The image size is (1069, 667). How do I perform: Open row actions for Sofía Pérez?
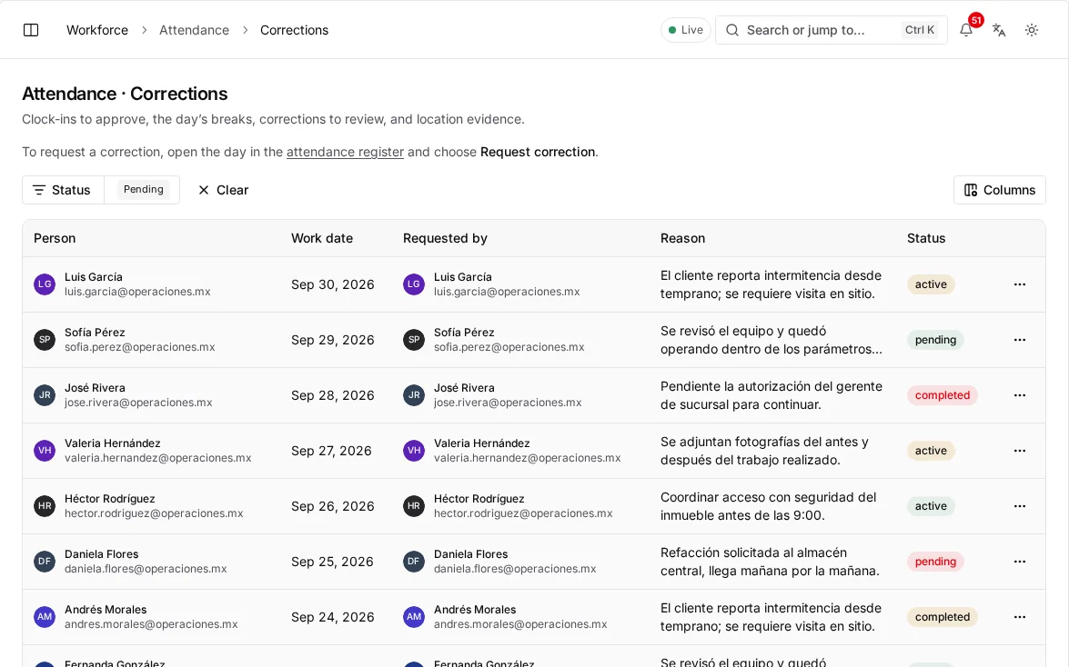click(1019, 340)
